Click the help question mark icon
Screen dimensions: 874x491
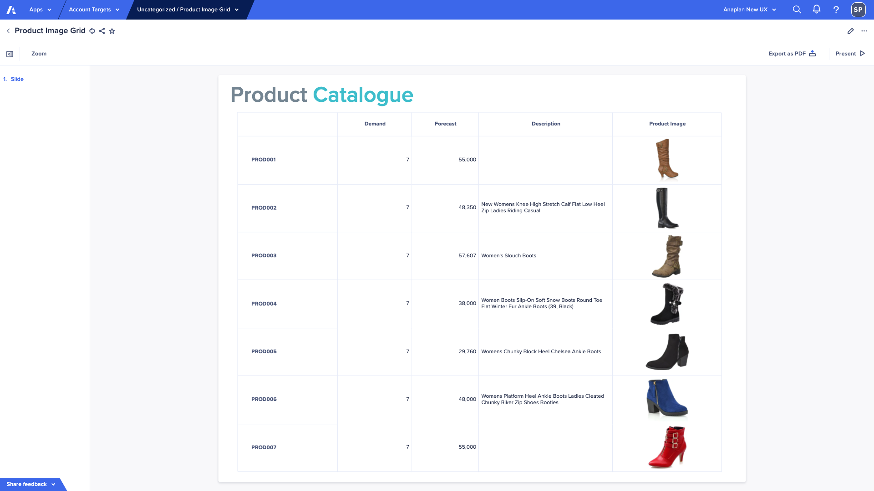[x=836, y=10]
